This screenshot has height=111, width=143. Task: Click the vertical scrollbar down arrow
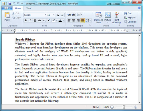(x=140, y=102)
